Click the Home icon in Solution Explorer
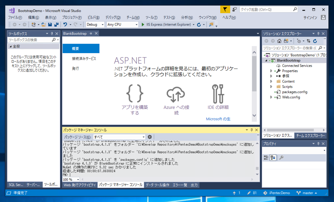 [x=279, y=41]
